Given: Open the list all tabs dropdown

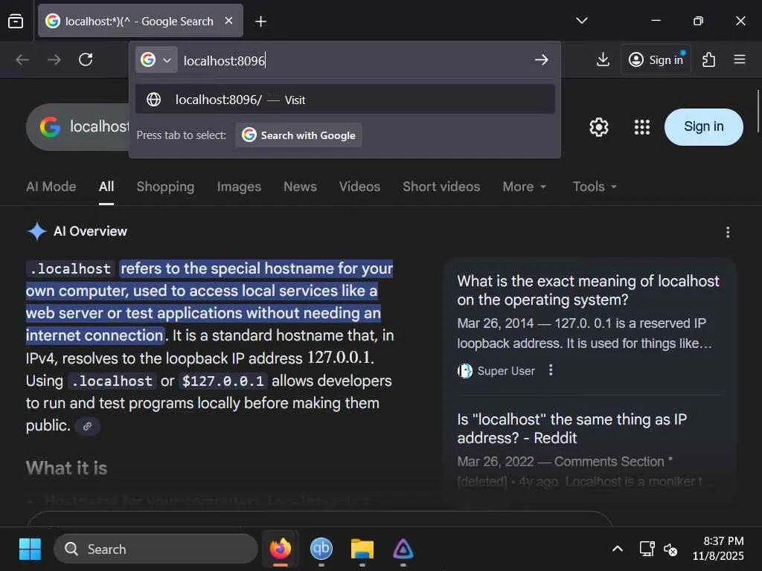Looking at the screenshot, I should (582, 21).
